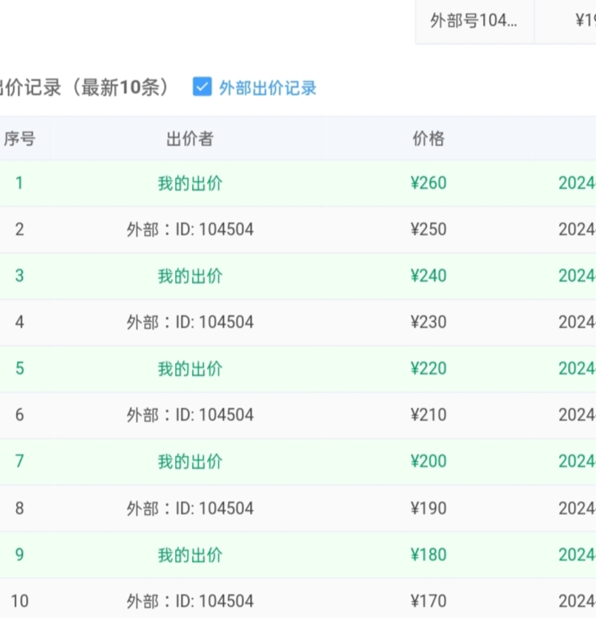Toggle the 外部出价记录 checkbox
The height and width of the screenshot is (618, 596).
pos(202,87)
